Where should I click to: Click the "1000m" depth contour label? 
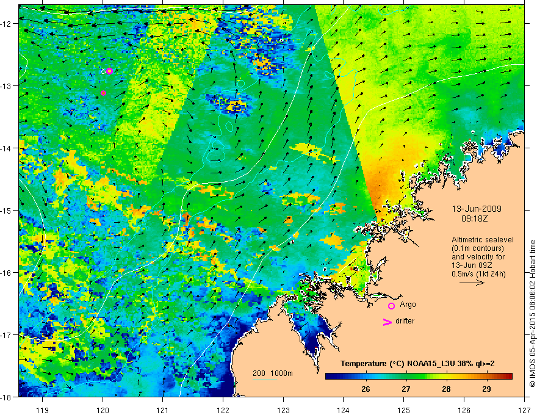click(x=281, y=374)
